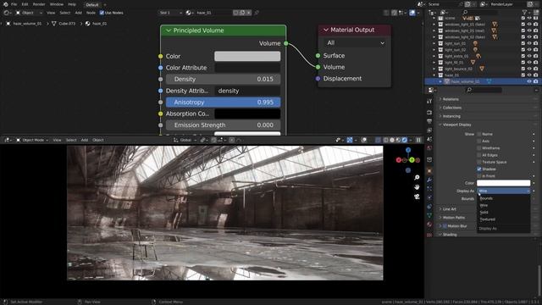
Task: Click the Color swatch on Principled Volume
Action: [x=247, y=56]
